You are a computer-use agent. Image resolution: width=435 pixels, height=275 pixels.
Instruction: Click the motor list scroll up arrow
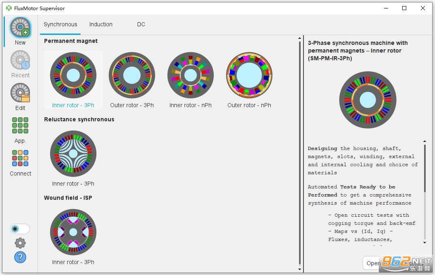tap(299, 38)
